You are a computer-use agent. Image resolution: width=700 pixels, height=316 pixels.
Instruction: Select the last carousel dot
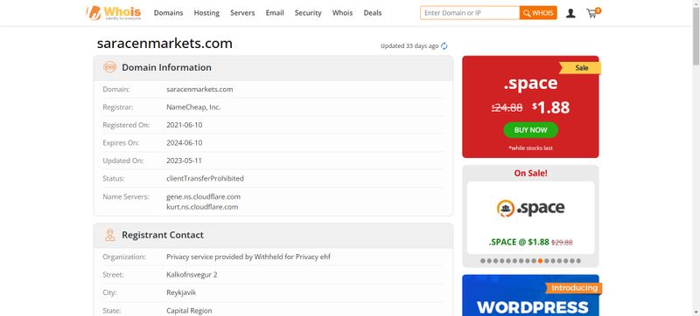point(578,261)
